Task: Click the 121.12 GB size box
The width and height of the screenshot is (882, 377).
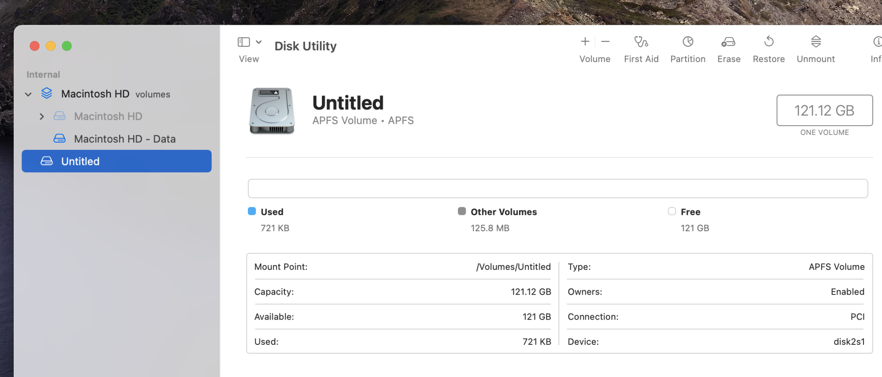Action: [x=824, y=110]
